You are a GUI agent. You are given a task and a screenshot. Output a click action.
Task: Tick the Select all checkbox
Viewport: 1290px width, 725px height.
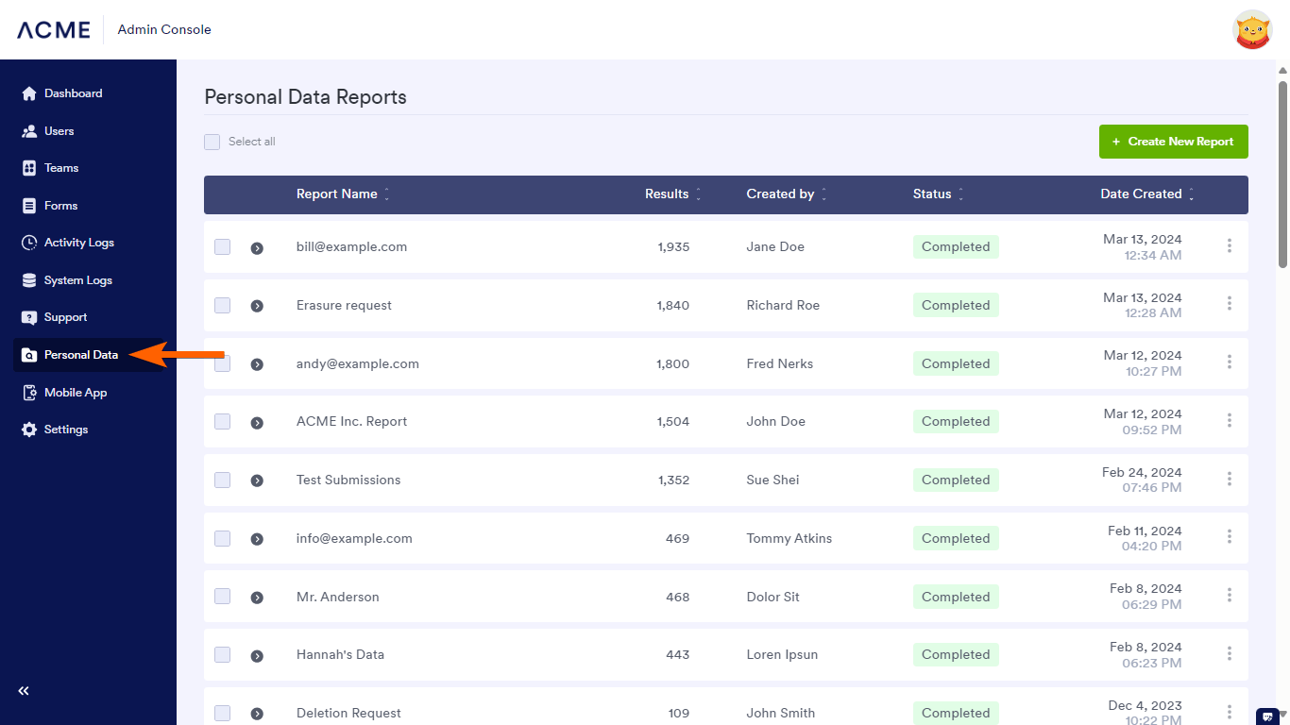pos(212,142)
